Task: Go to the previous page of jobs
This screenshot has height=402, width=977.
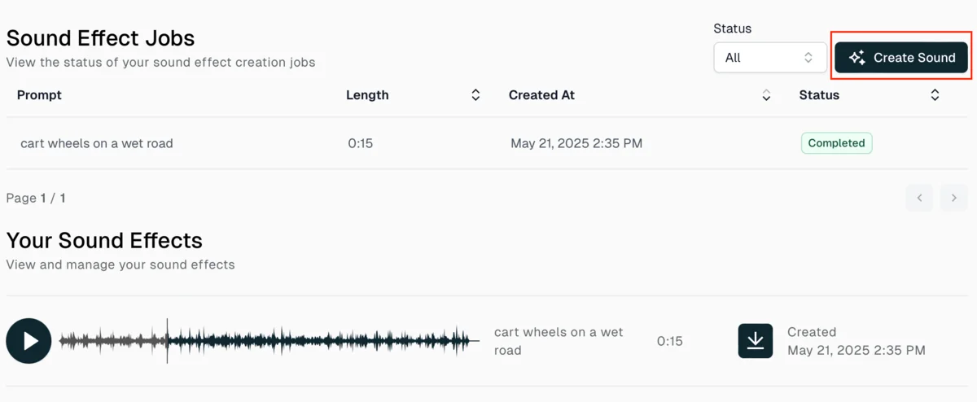Action: [x=919, y=198]
